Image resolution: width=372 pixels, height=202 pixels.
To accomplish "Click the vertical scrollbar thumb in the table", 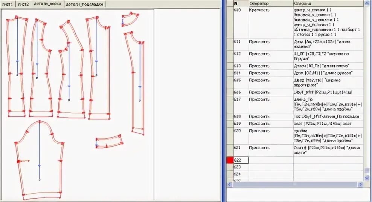I will [367, 170].
